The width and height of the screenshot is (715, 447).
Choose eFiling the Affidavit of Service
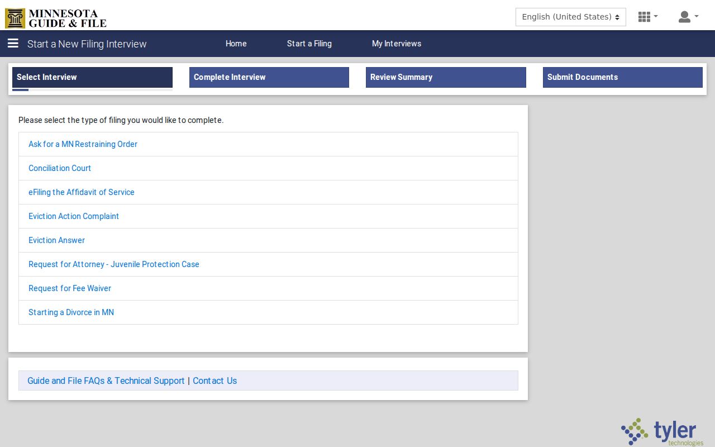[x=268, y=192]
